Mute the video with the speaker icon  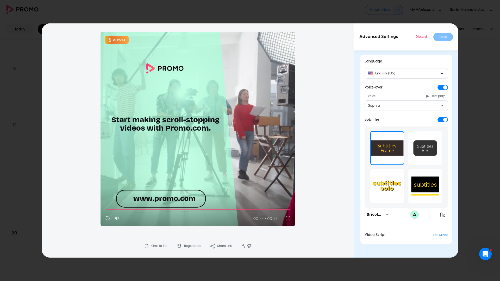[117, 218]
